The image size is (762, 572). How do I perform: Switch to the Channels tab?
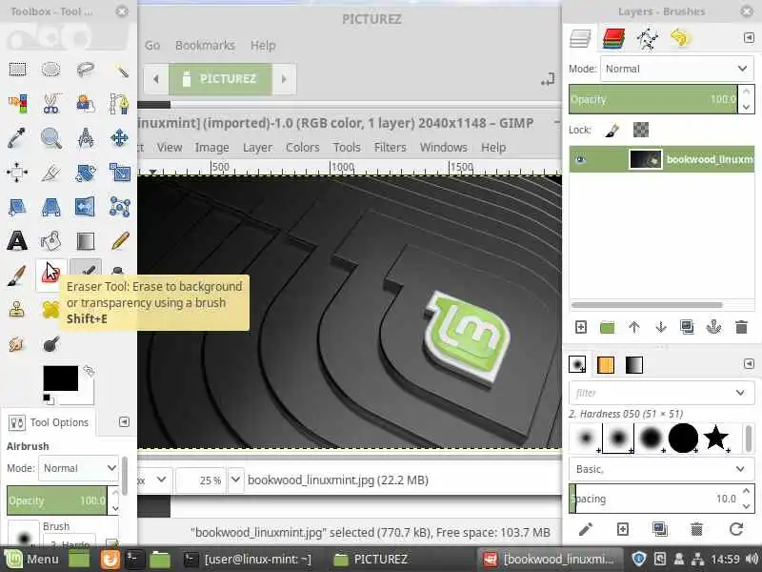[x=613, y=38]
